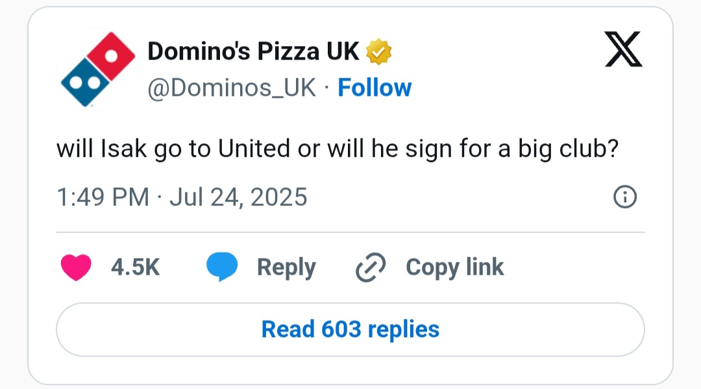
Task: Click the X logo icon
Action: pos(623,49)
